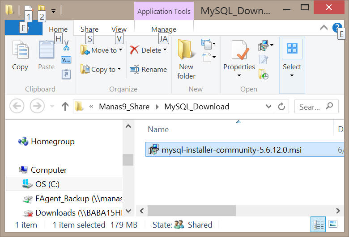Screen dimensions: 349x237
Task: Click navigation pane scroll up arrow
Action: click(x=128, y=126)
